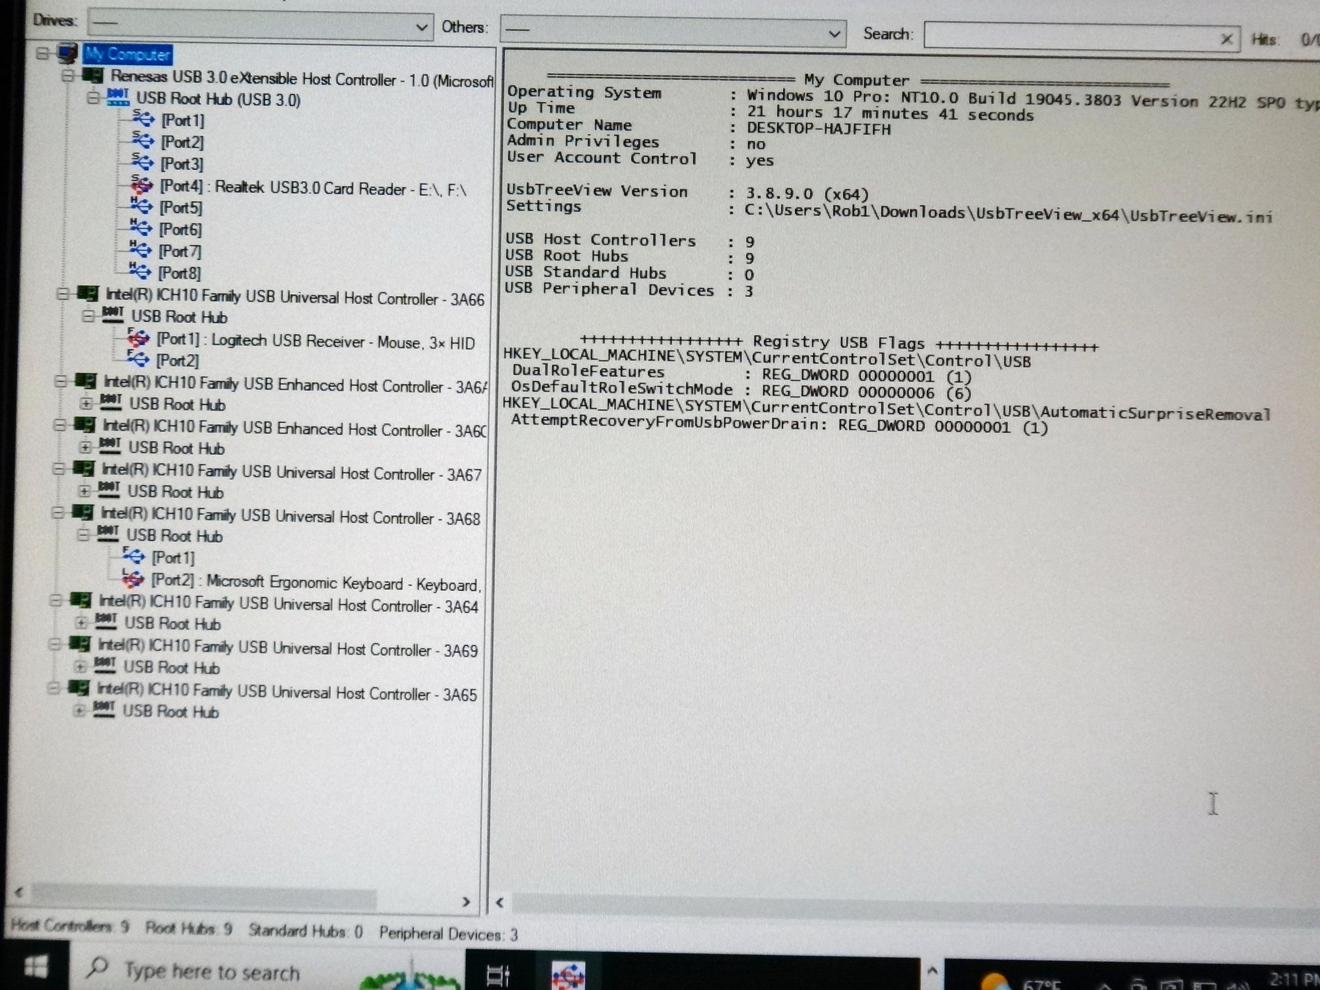Click [Port1] icon under 3A68 root hub
This screenshot has width=1320, height=990.
133,556
